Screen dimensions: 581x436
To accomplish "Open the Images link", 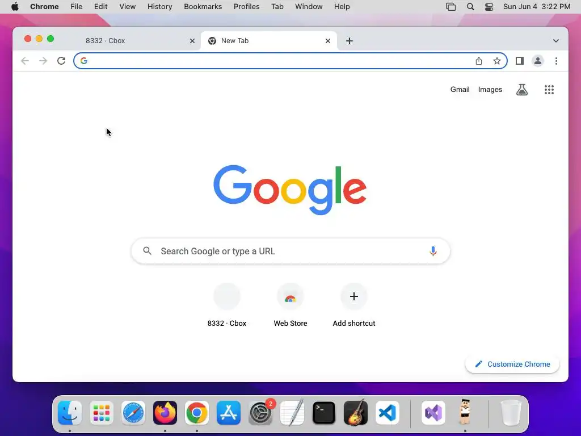I will (490, 89).
